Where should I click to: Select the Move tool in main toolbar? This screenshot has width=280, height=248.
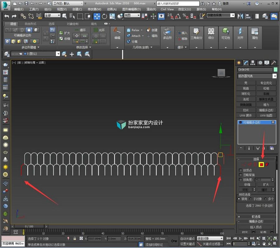point(97,16)
